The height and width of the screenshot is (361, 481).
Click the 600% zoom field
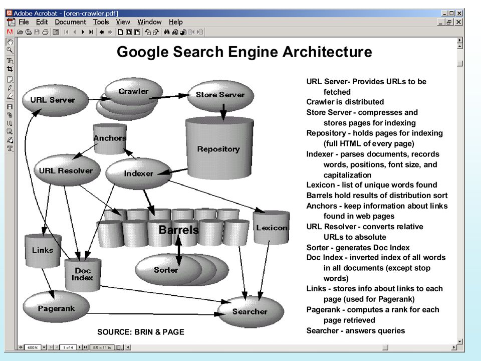[33, 347]
